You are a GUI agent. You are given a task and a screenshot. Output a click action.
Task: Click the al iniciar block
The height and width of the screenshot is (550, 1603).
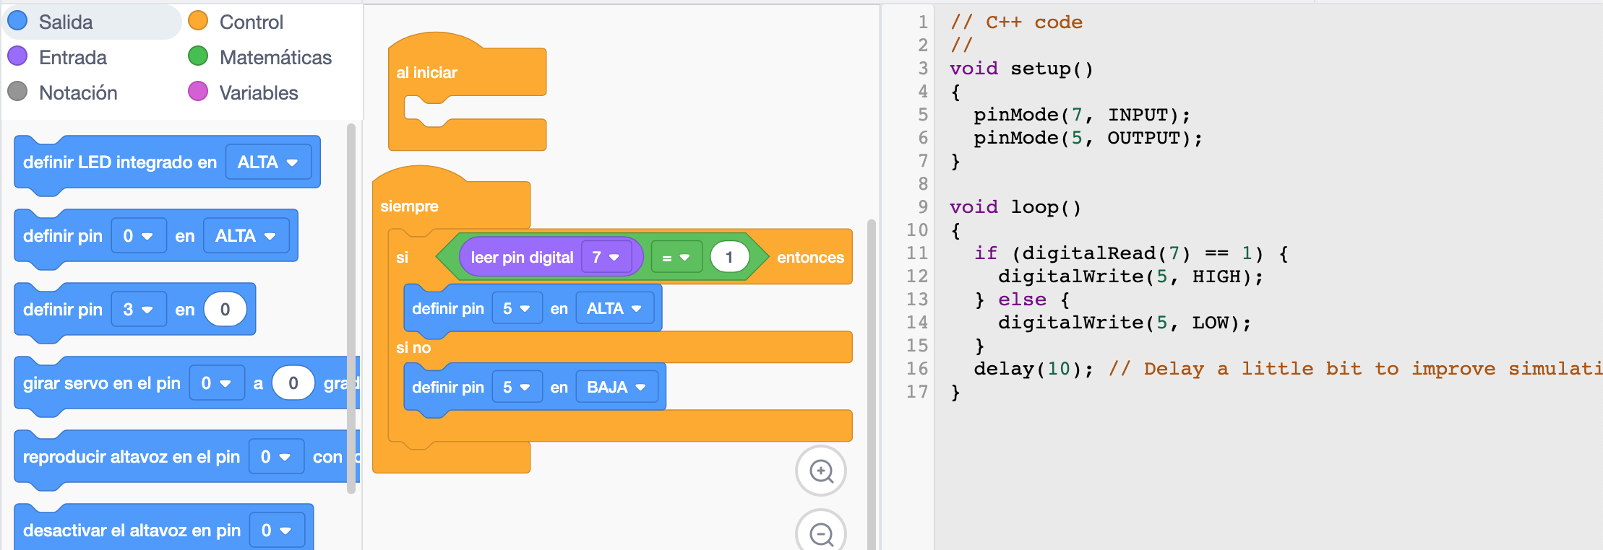(x=426, y=73)
